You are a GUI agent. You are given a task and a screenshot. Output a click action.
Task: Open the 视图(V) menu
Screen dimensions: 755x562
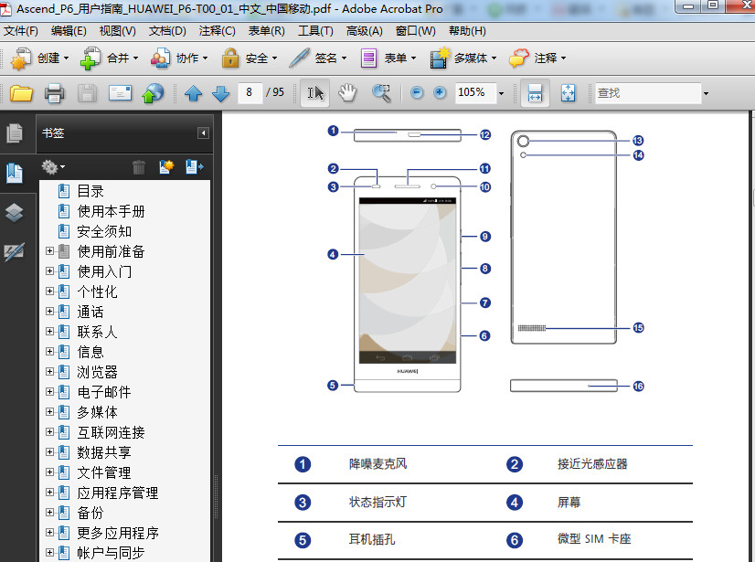pyautogui.click(x=118, y=31)
